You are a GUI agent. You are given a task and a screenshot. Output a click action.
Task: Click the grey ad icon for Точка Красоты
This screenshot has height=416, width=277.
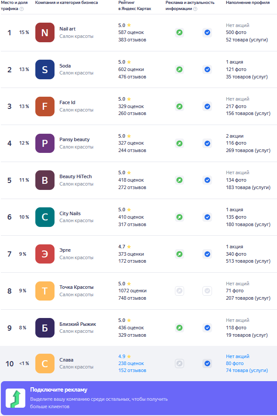(179, 291)
